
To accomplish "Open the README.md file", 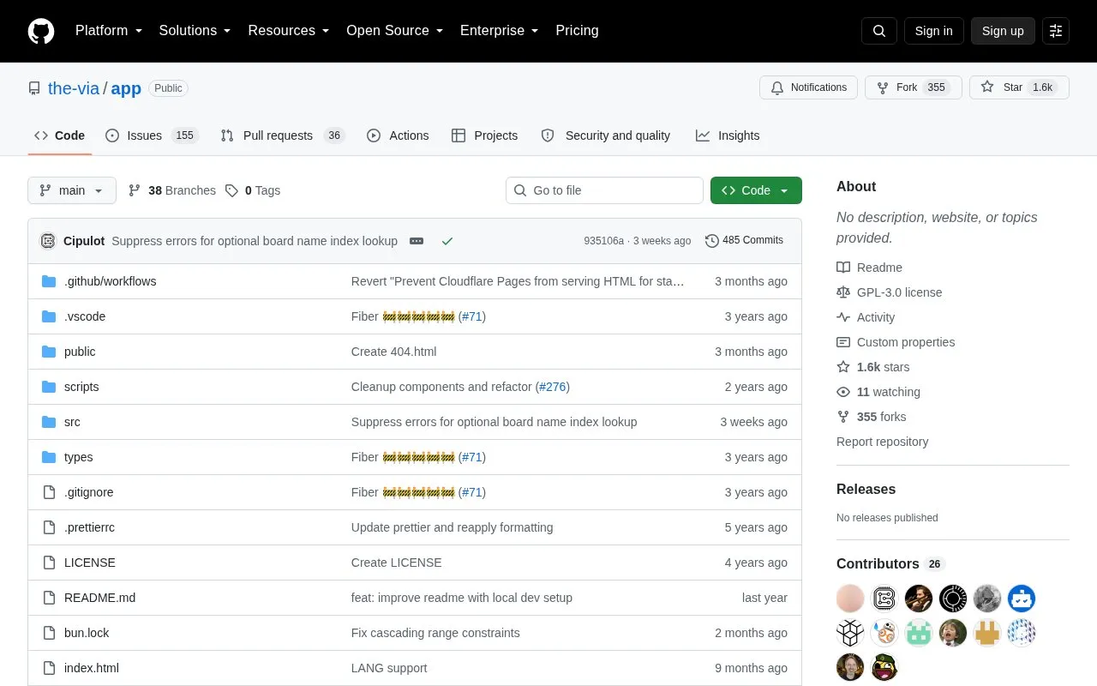I will coord(99,598).
